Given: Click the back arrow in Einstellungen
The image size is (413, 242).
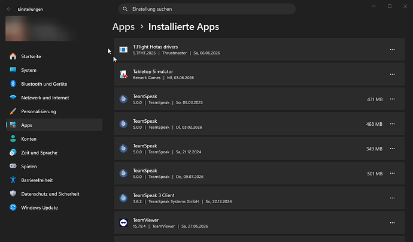Looking at the screenshot, I should click(x=9, y=9).
